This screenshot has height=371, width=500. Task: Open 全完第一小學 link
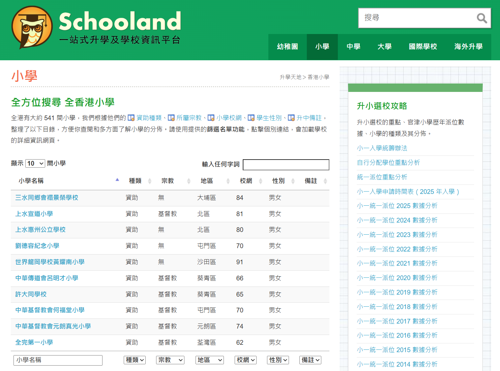click(x=34, y=342)
